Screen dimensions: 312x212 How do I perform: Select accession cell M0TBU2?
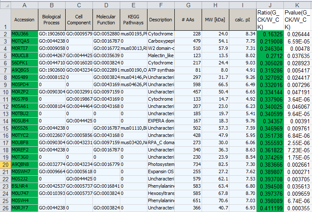pos(24,113)
